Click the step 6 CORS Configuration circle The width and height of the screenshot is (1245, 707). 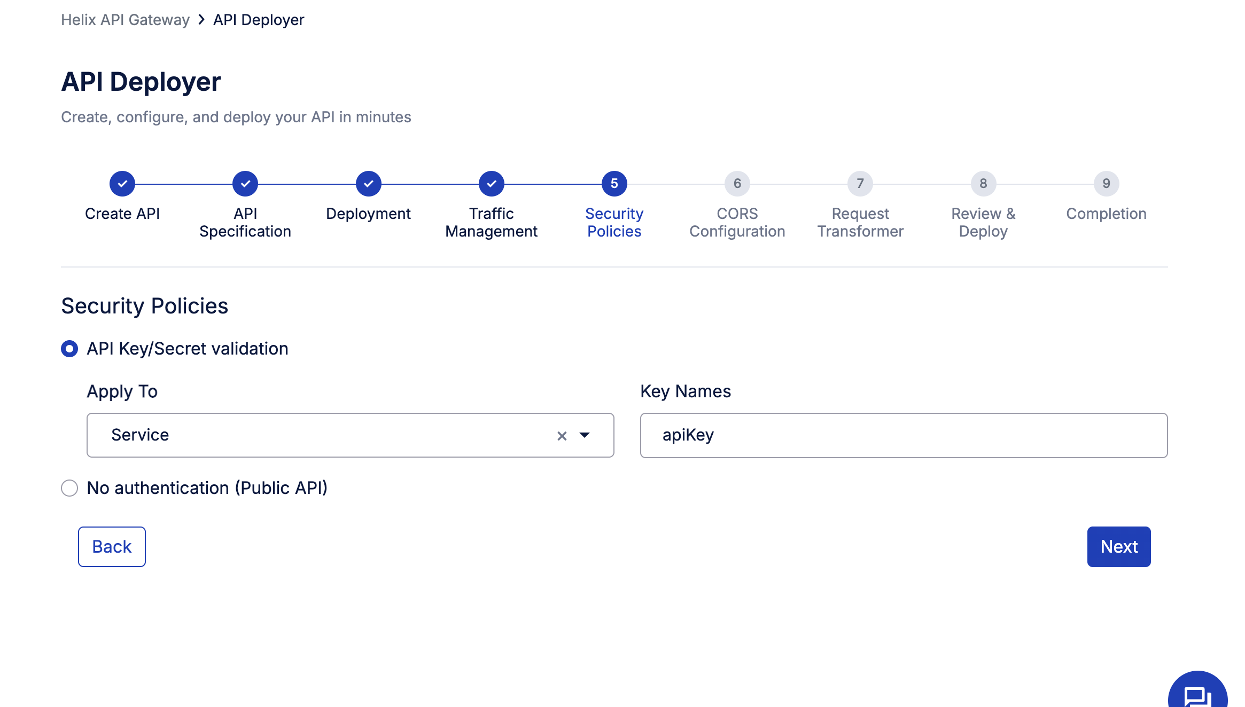[737, 184]
